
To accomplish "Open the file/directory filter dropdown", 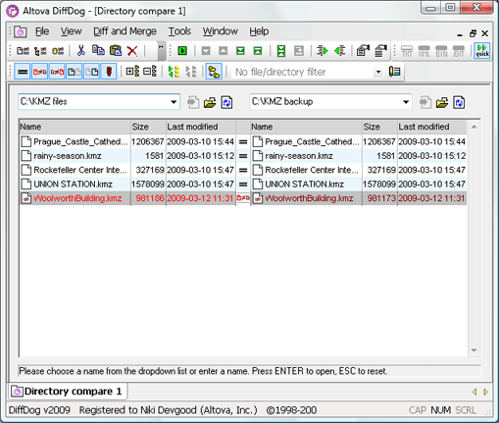I will pos(378,72).
